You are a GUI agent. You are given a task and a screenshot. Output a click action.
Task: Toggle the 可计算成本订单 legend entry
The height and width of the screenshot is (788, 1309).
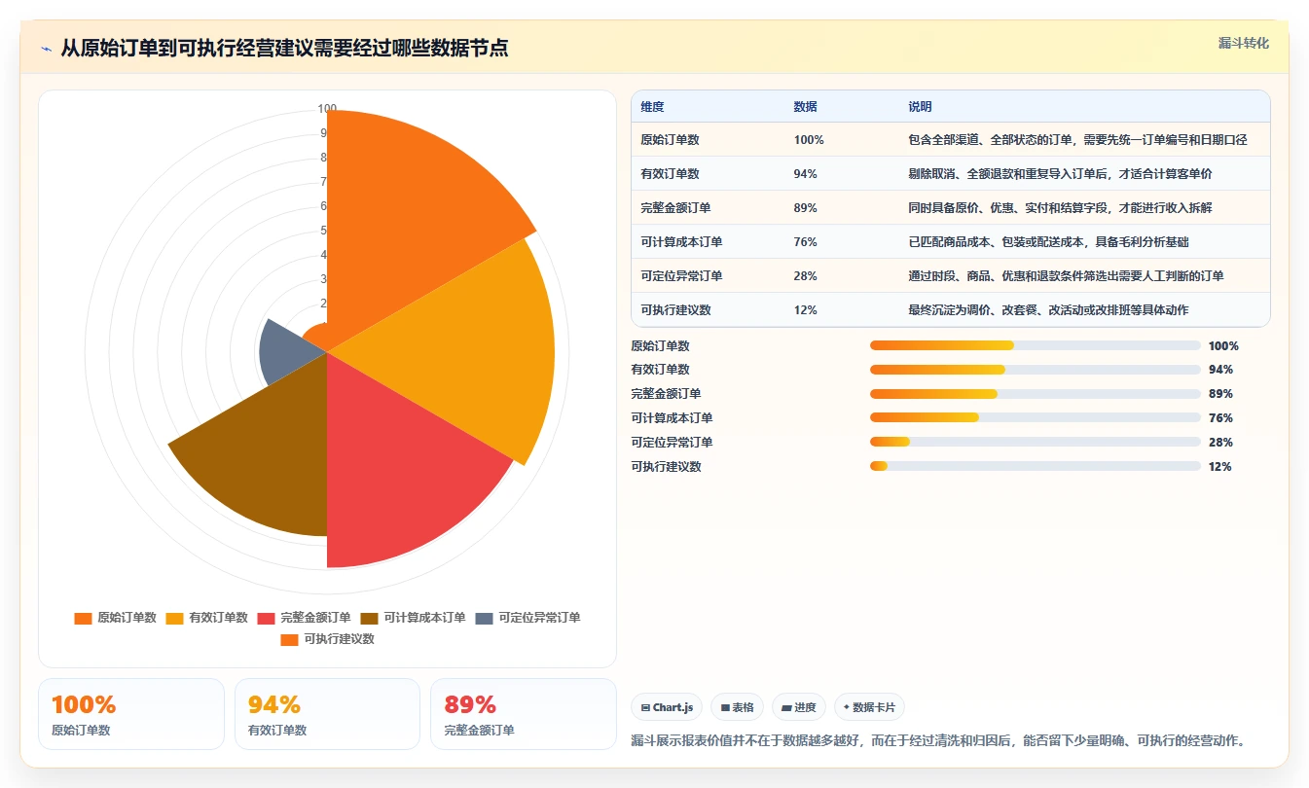pos(413,618)
